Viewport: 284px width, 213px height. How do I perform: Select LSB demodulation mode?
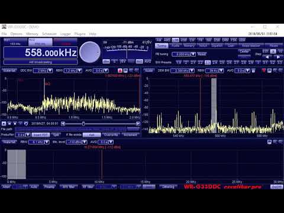coord(175,40)
